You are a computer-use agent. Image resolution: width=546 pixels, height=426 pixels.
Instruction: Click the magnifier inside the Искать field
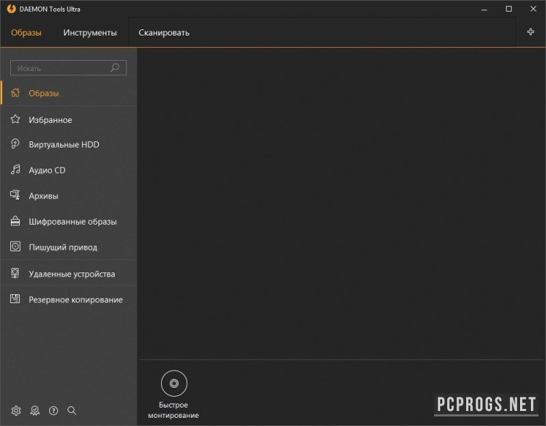tap(115, 68)
